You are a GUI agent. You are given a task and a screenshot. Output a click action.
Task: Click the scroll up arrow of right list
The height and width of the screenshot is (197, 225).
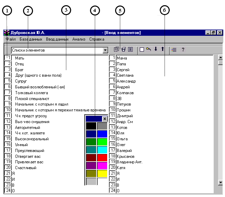click(221, 58)
